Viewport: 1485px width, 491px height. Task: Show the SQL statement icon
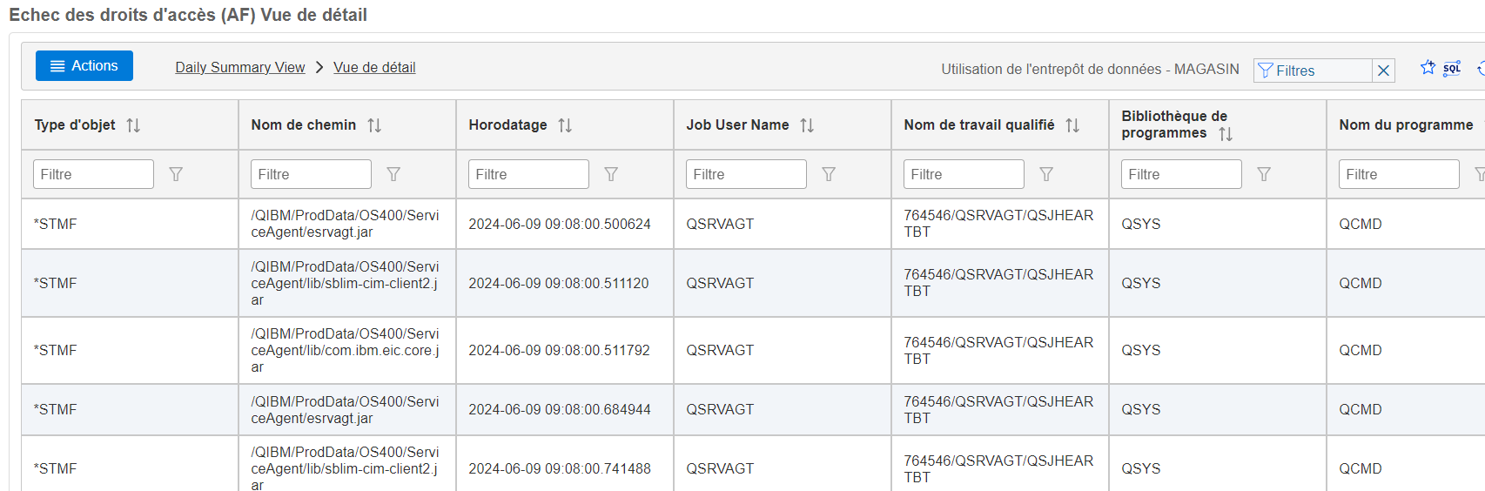(1452, 69)
